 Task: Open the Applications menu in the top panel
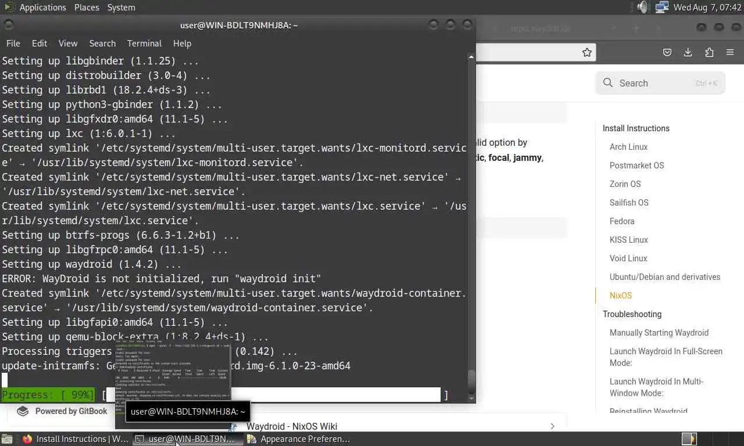(42, 8)
